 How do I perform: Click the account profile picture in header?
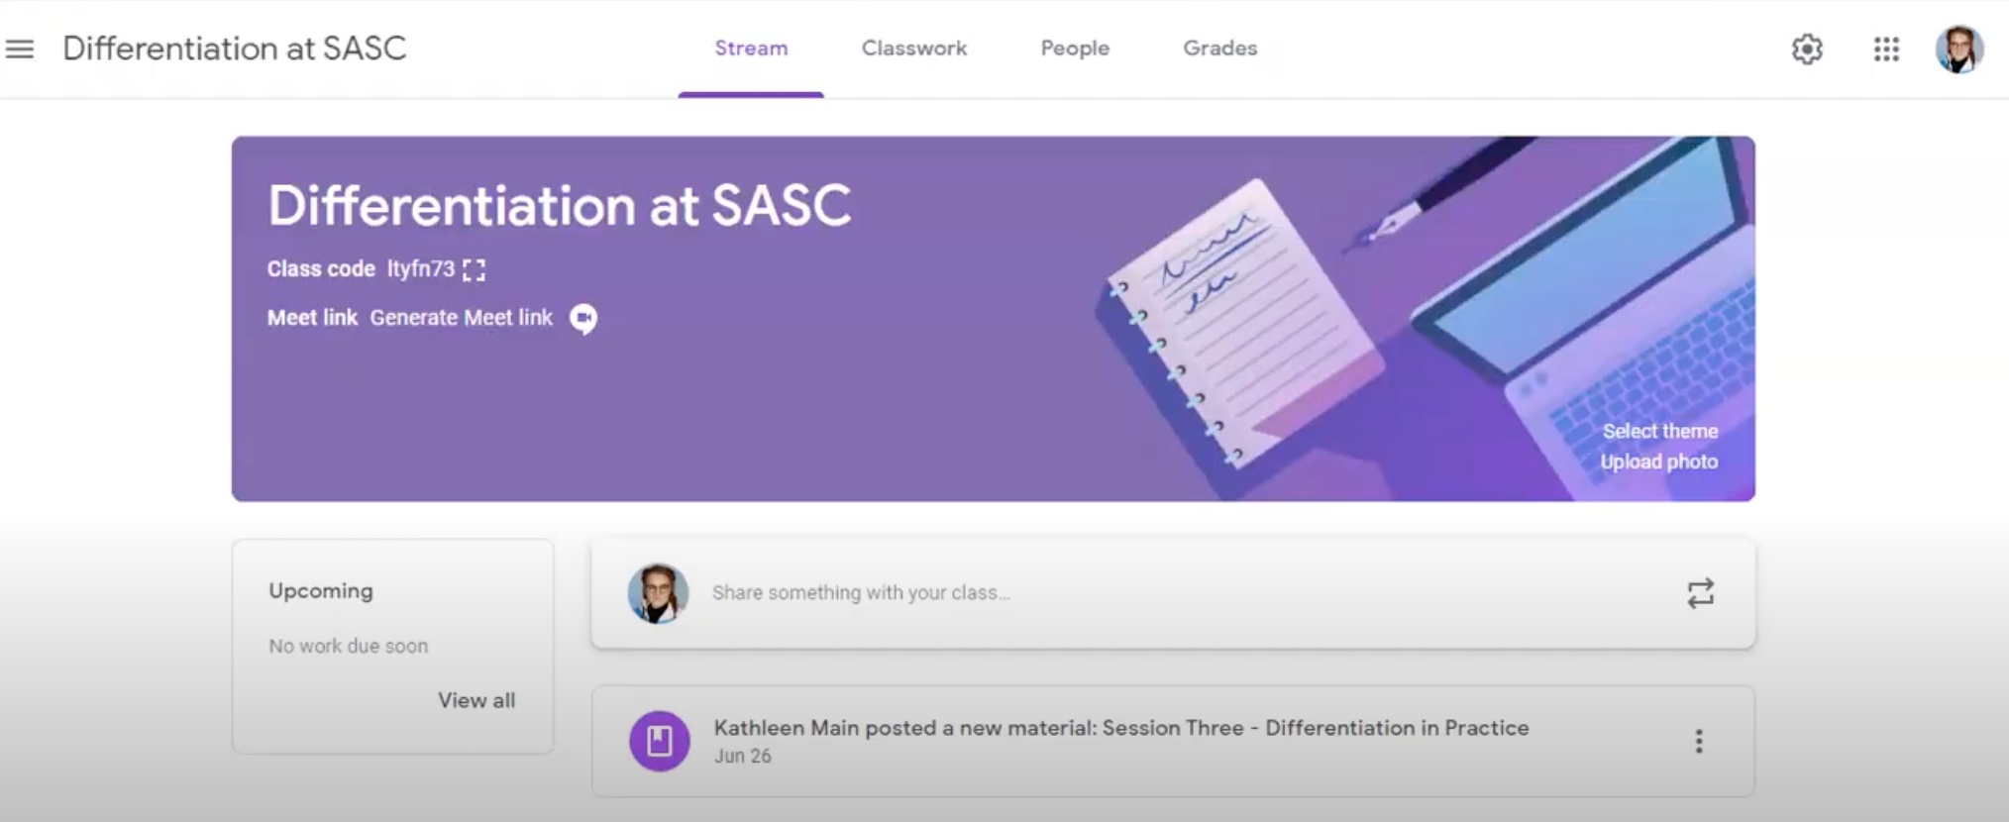[x=1958, y=50]
